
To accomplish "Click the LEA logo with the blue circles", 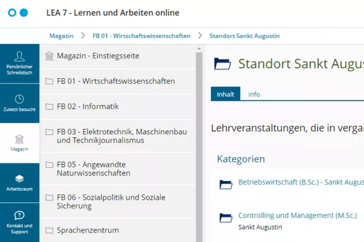I will pos(17,12).
